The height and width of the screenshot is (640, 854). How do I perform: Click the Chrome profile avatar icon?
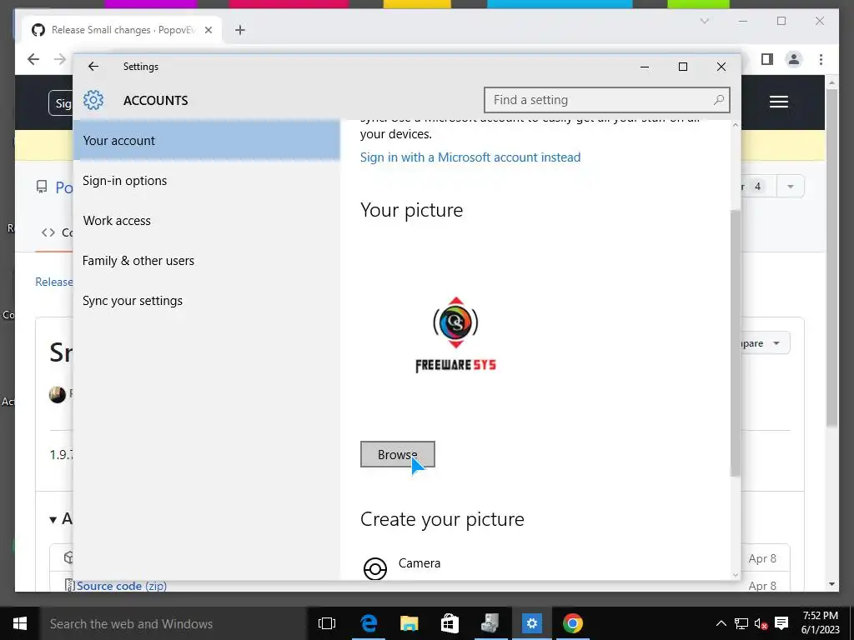click(794, 59)
